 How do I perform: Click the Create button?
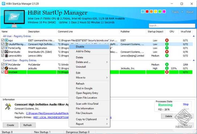10,125
